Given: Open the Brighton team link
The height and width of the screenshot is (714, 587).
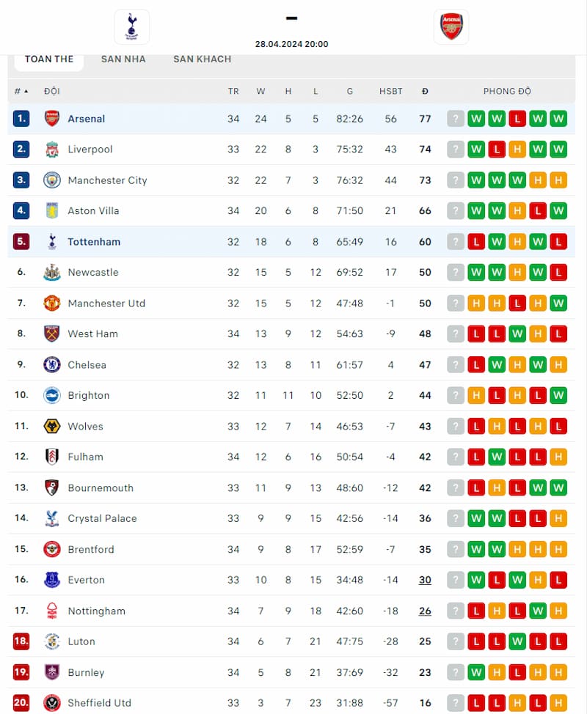Looking at the screenshot, I should click(x=89, y=395).
